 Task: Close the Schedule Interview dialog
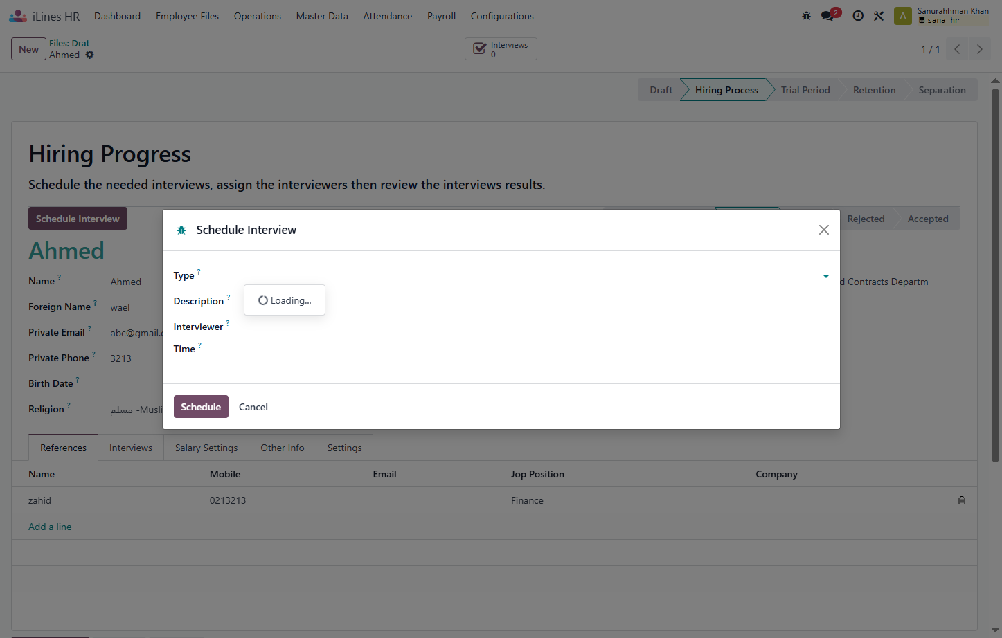(823, 230)
